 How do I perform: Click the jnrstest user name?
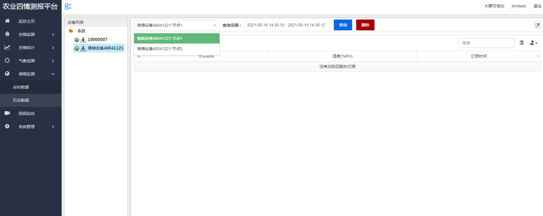tap(519, 6)
